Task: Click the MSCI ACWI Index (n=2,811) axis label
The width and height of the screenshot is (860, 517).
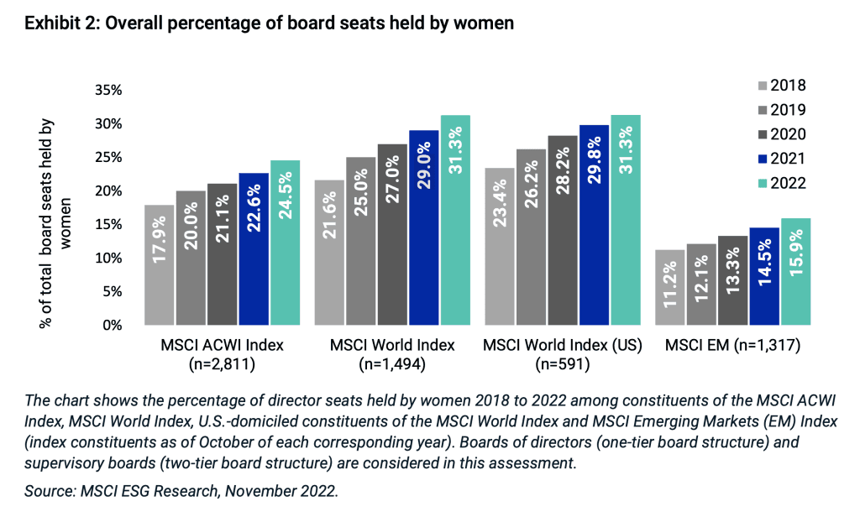Action: [223, 354]
